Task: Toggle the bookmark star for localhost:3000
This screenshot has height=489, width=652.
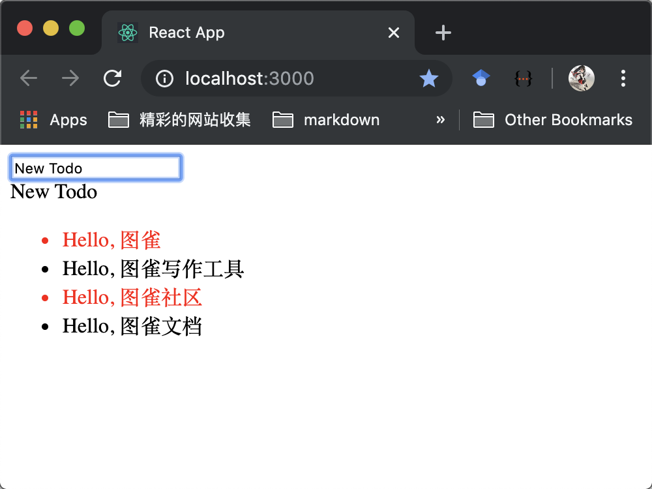Action: 429,78
